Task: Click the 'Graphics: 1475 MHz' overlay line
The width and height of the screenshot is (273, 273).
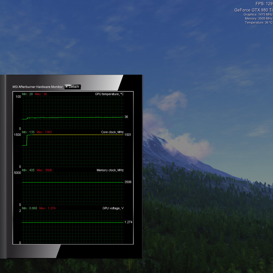Action: (258, 14)
